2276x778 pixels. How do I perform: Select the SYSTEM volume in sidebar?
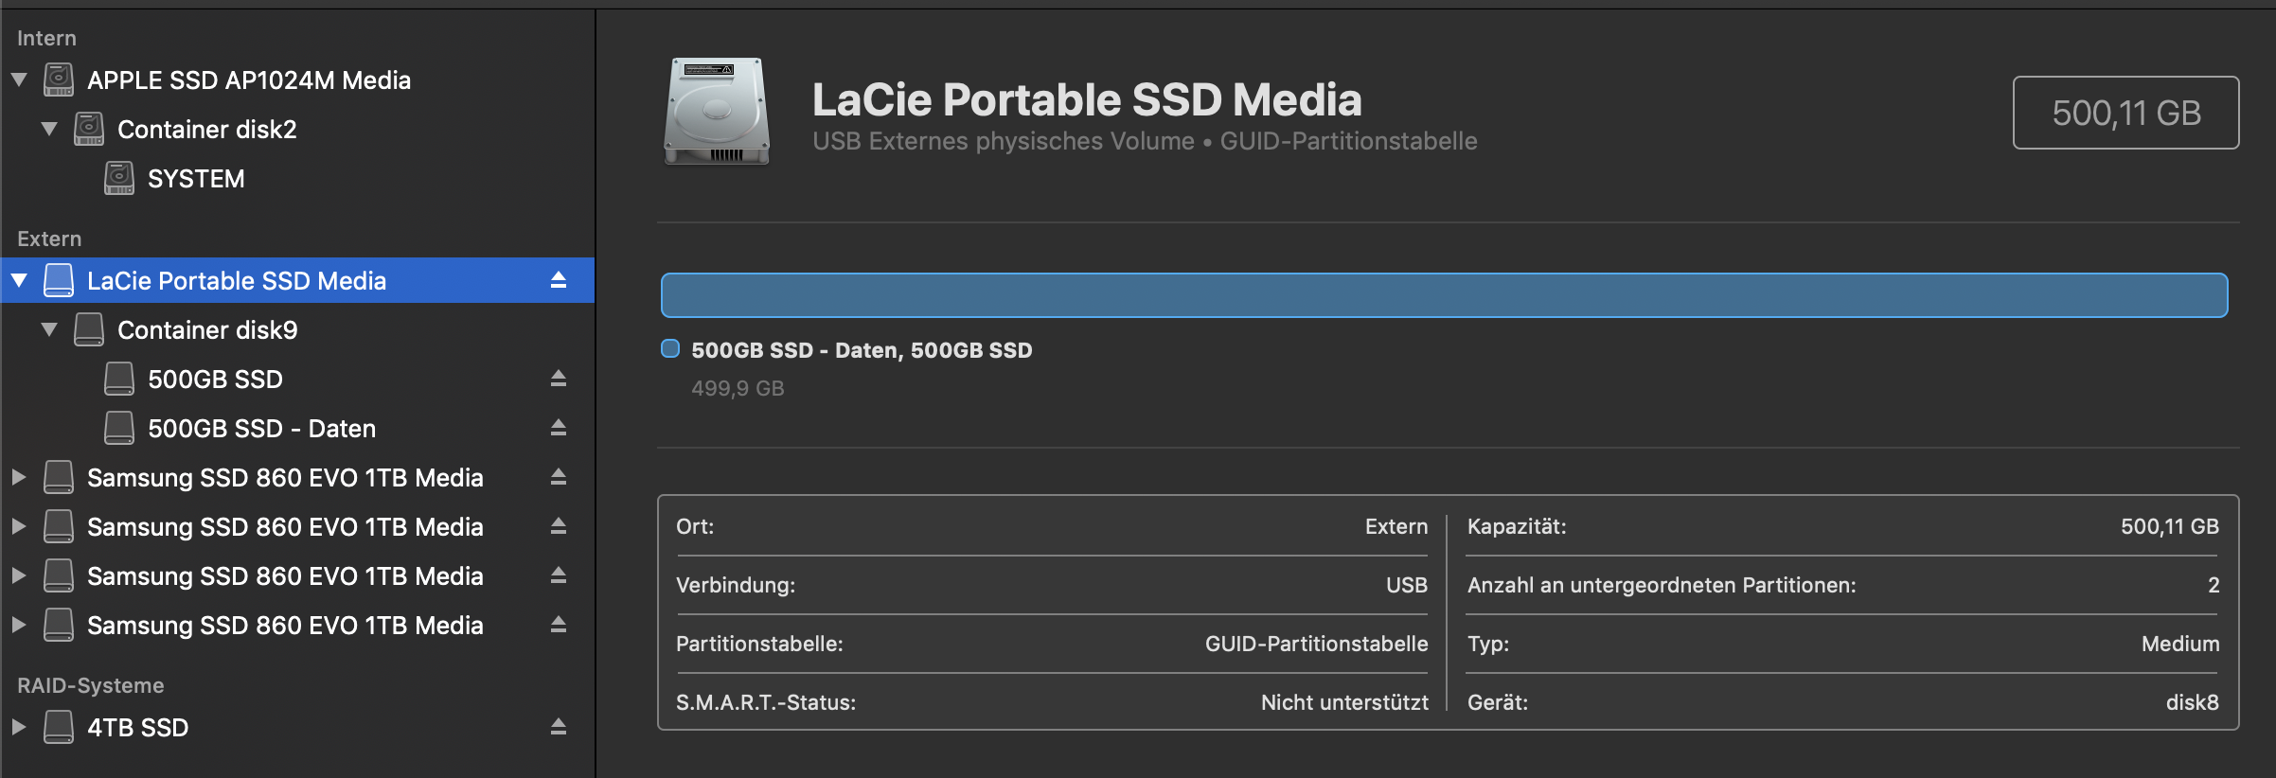[196, 178]
